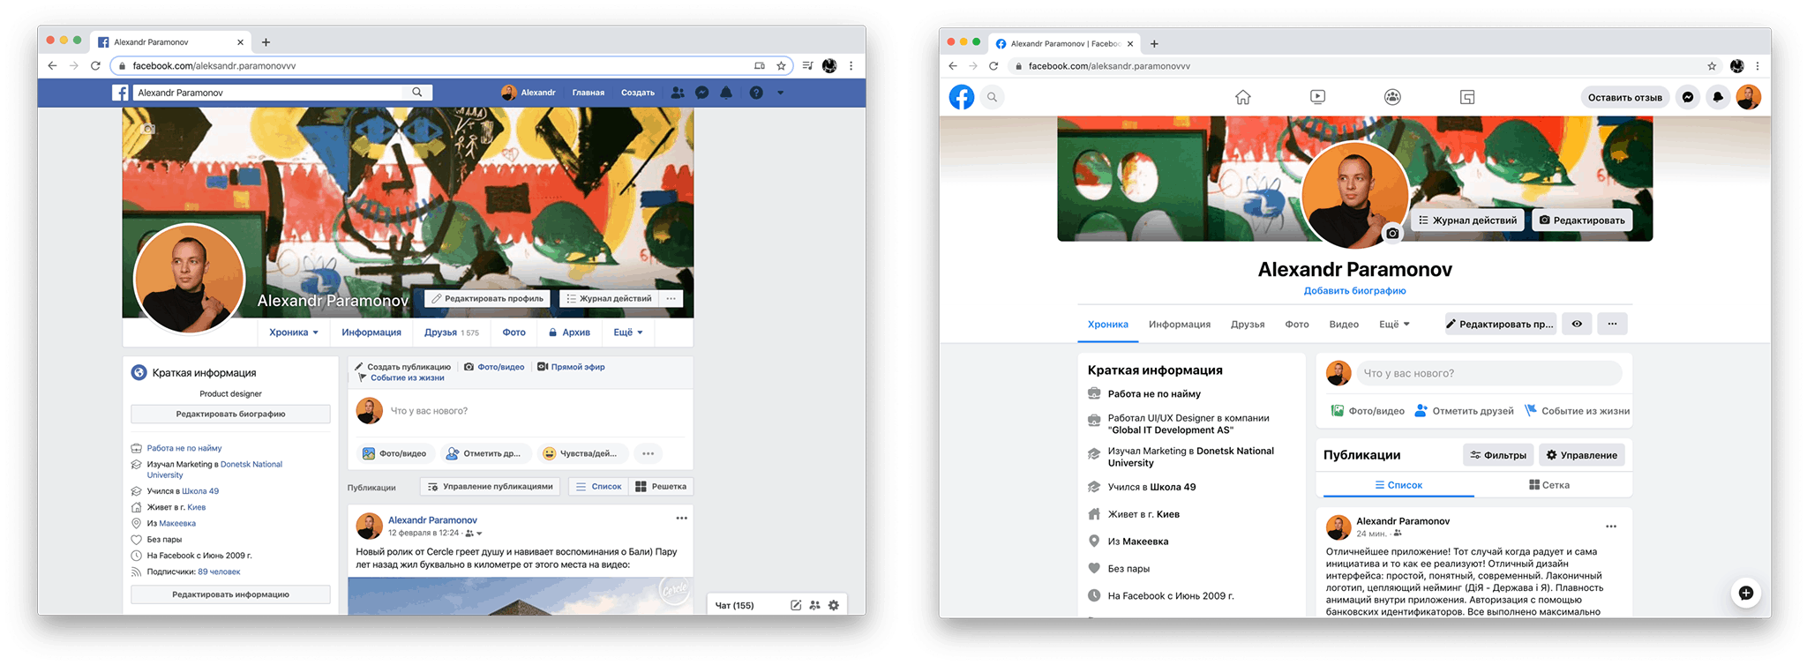Open Chrome menu dots in the left window
Viewport: 1807px width, 665px height.
851,66
